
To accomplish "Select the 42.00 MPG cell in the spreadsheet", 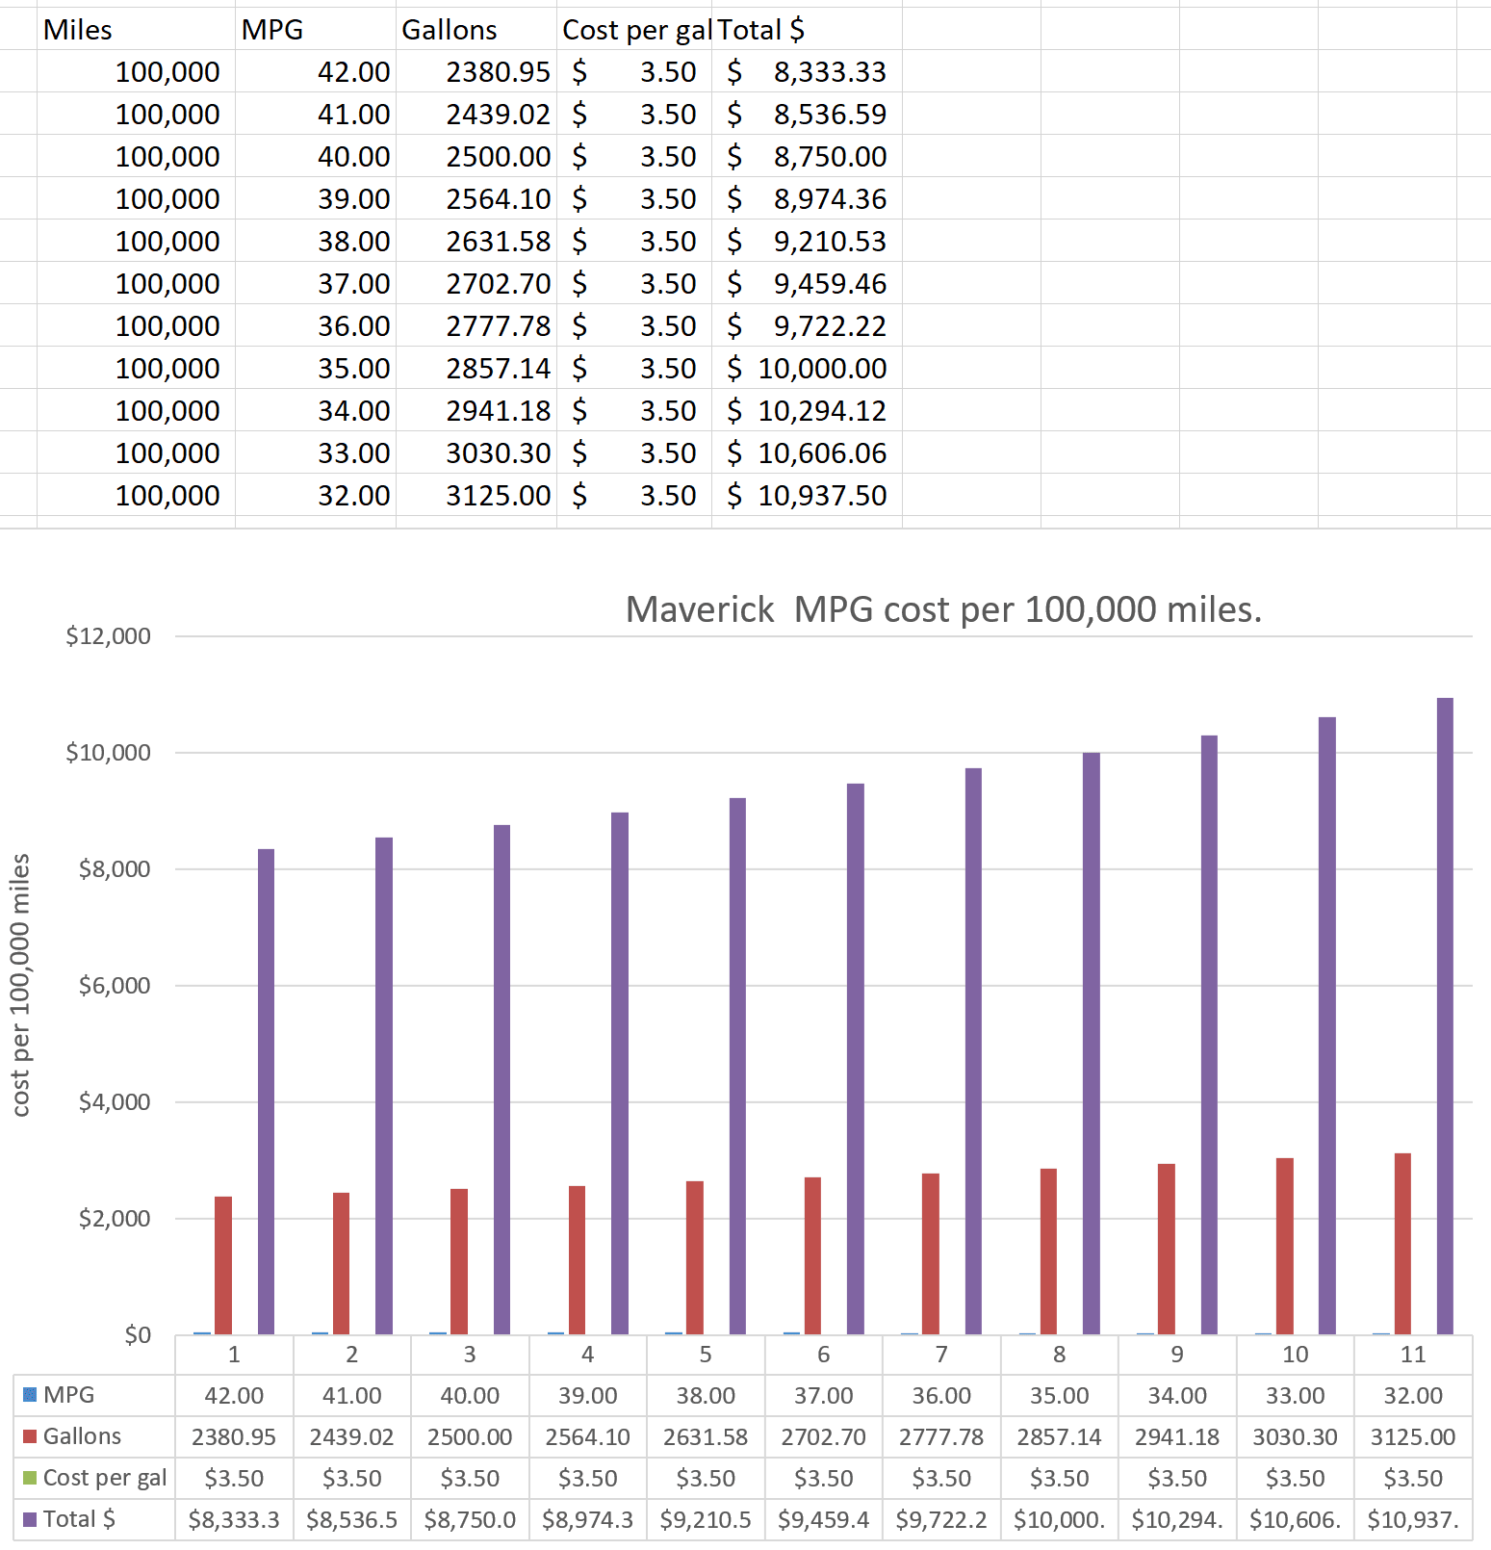I will tap(315, 71).
